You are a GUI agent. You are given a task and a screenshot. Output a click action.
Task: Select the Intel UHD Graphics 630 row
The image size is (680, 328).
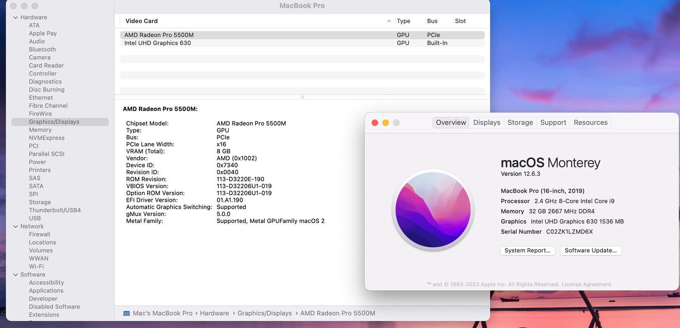coord(158,43)
